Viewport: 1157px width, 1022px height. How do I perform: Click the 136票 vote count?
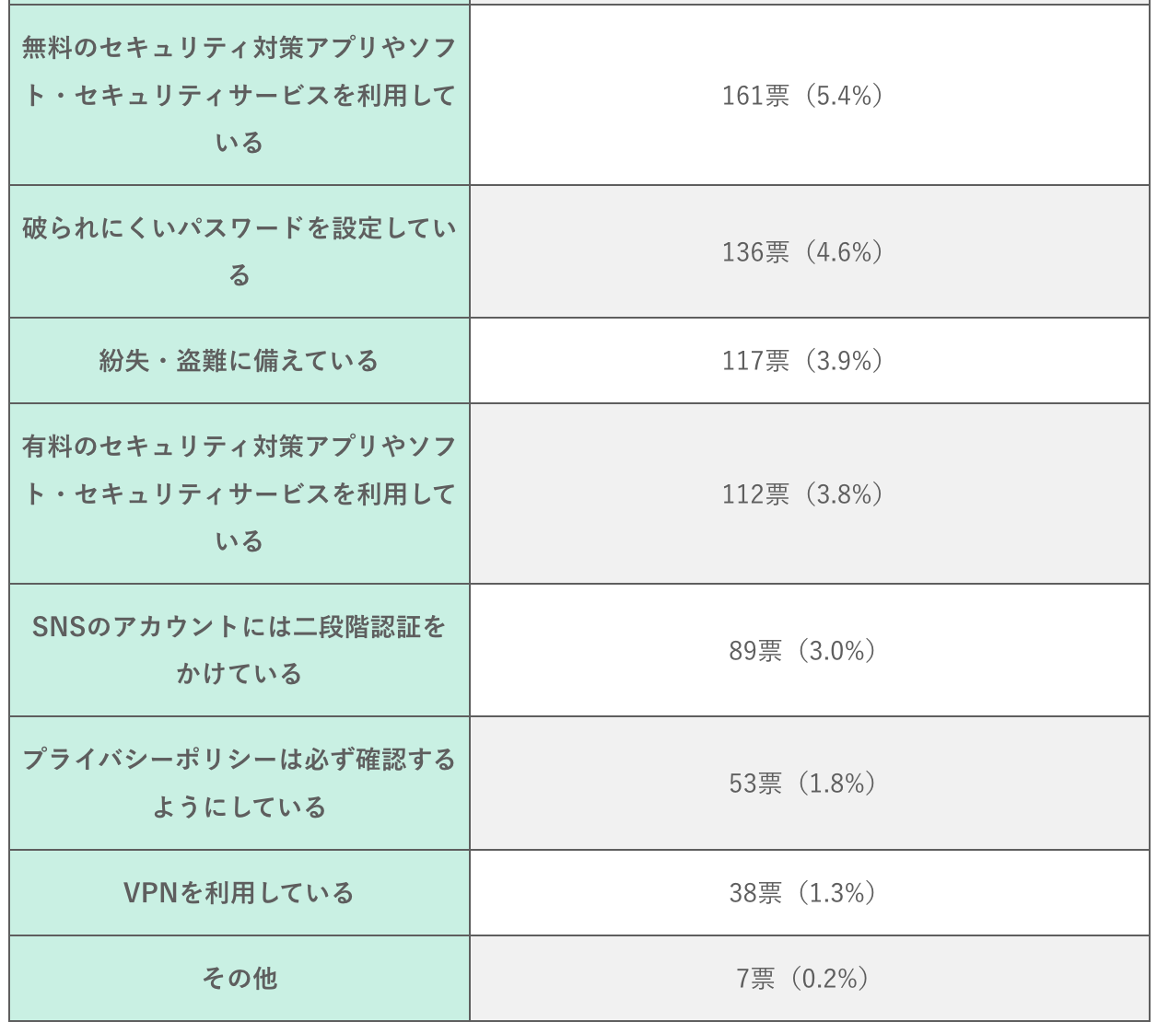(x=755, y=252)
